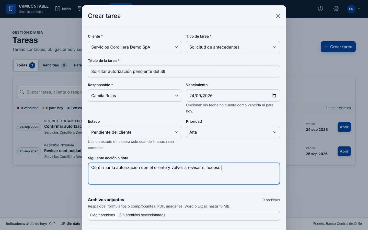The image size is (368, 230).
Task: Open the Tipo de tarea dropdown
Action: pos(233,47)
